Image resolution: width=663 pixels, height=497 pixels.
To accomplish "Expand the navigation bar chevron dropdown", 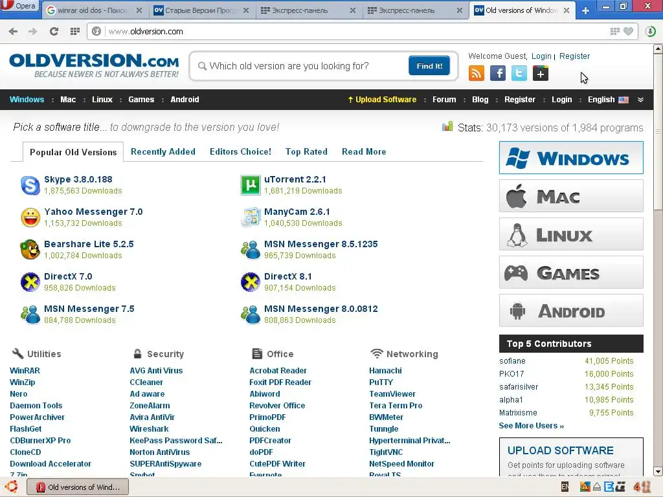I will pyautogui.click(x=640, y=100).
